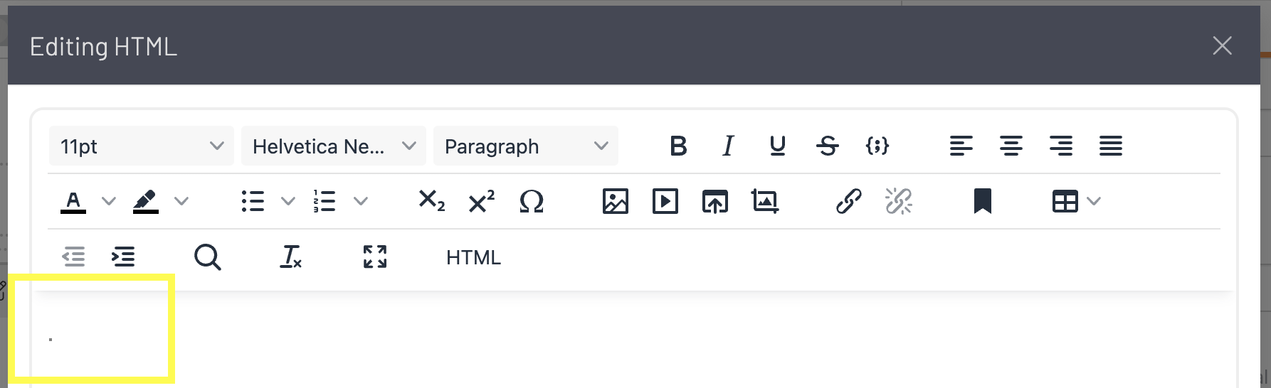Click the HTML source button
Viewport: 1271px width, 388px height.
point(473,257)
